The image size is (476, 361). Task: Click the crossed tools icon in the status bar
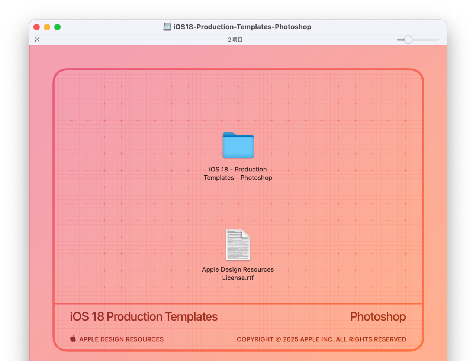coord(37,39)
